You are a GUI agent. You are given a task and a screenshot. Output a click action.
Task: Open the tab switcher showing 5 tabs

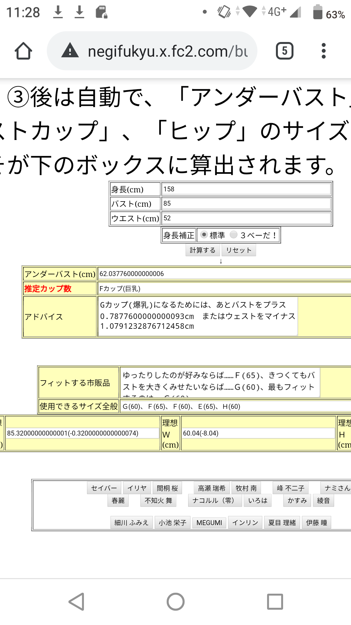click(x=284, y=51)
